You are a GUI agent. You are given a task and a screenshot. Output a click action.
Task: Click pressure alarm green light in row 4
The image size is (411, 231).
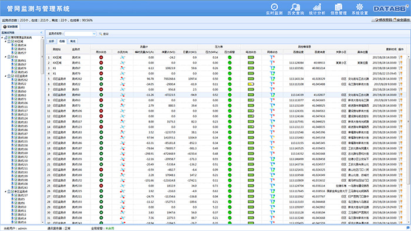(230, 73)
